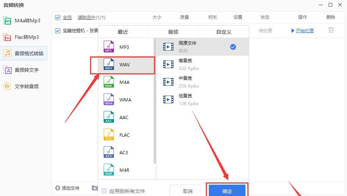Open the 文字转音频 sidebar tool

[x=24, y=86]
